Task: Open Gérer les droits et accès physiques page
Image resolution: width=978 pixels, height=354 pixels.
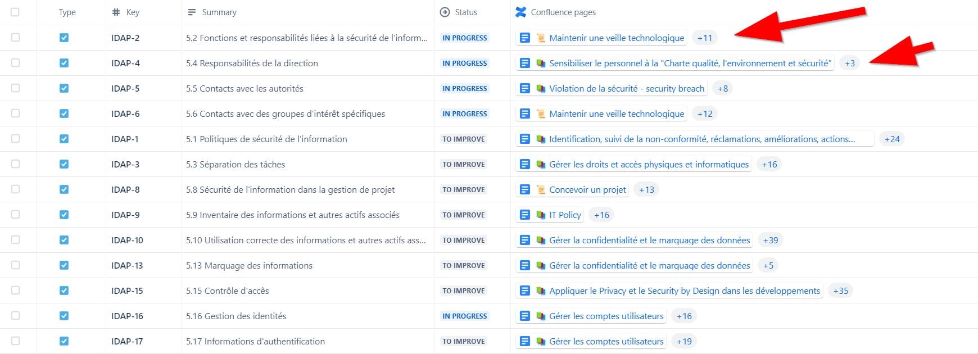Action: [x=649, y=164]
